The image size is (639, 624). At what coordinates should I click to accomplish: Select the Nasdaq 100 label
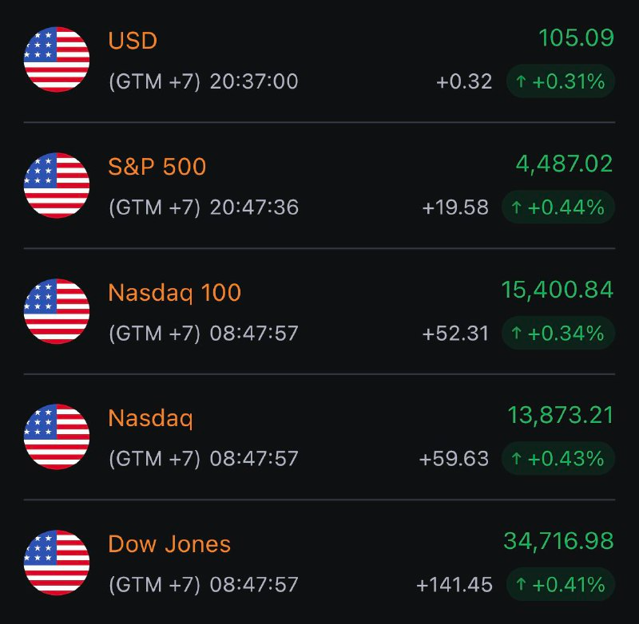[x=174, y=293]
